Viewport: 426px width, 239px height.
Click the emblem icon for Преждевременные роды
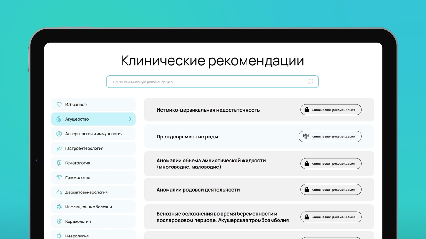306,137
